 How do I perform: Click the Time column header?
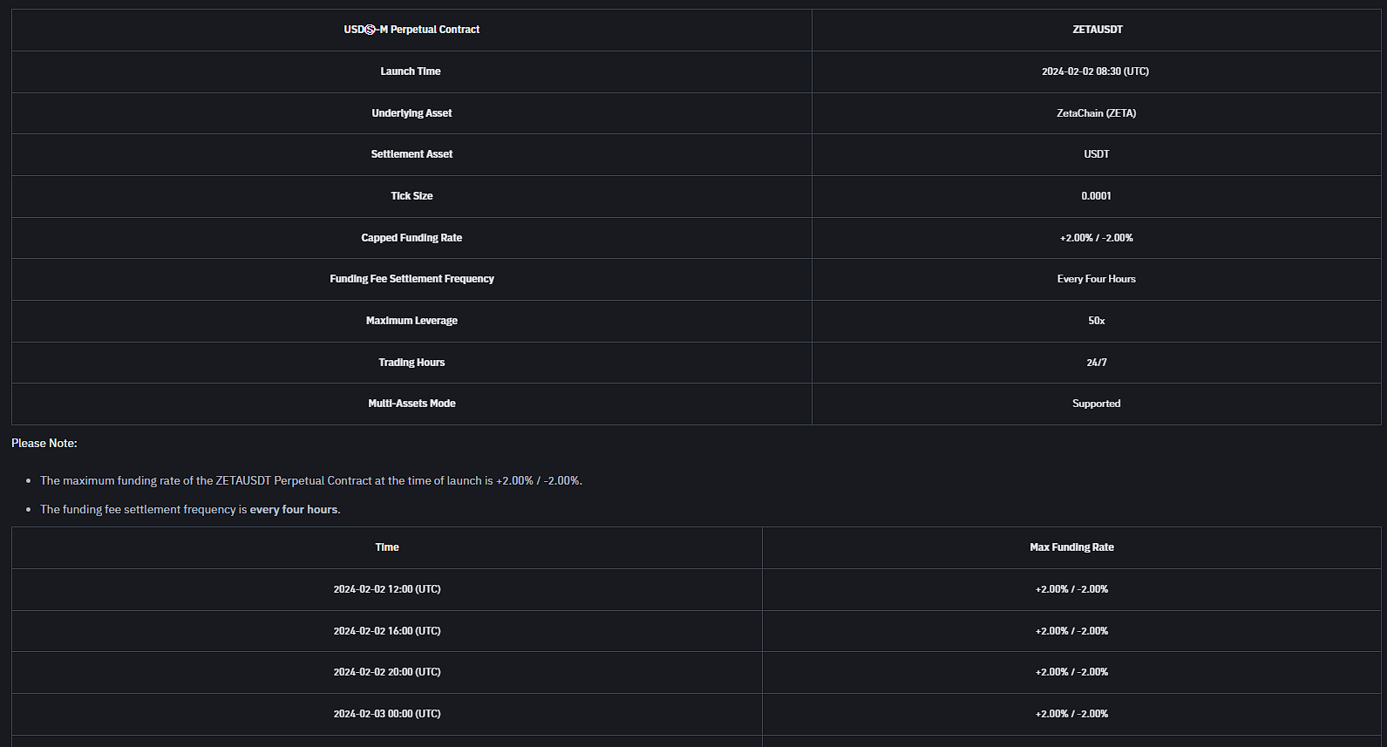coord(387,547)
